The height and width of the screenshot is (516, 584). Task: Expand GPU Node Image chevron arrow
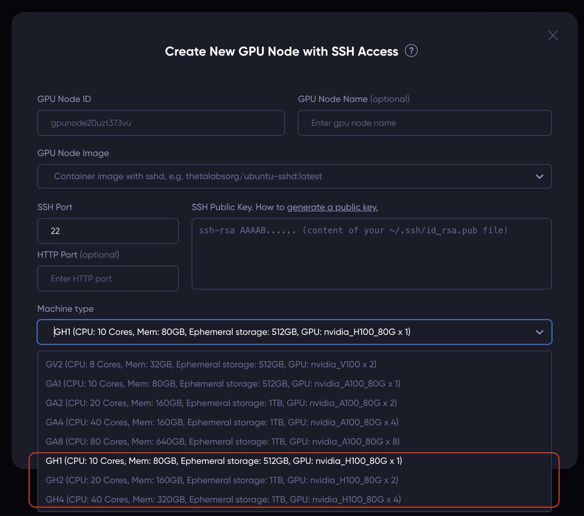(x=539, y=176)
